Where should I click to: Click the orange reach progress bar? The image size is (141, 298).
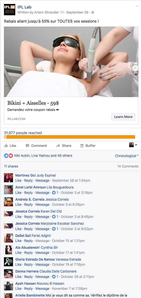pyautogui.click(x=70, y=137)
